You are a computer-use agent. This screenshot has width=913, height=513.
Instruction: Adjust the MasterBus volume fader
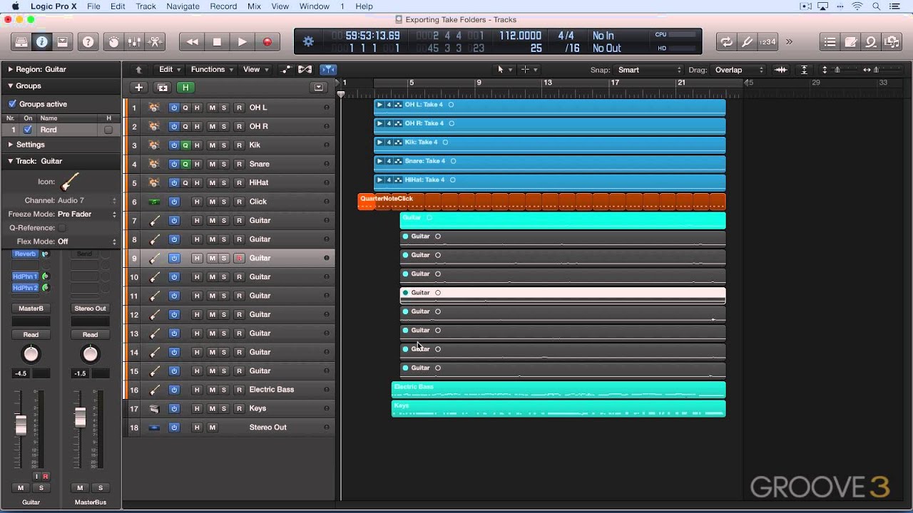pyautogui.click(x=80, y=418)
